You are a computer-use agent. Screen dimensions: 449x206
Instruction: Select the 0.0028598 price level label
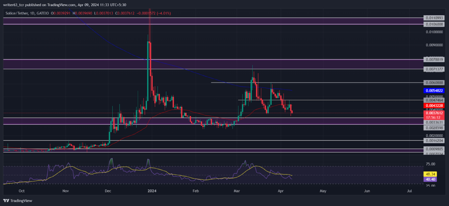pos(434,128)
